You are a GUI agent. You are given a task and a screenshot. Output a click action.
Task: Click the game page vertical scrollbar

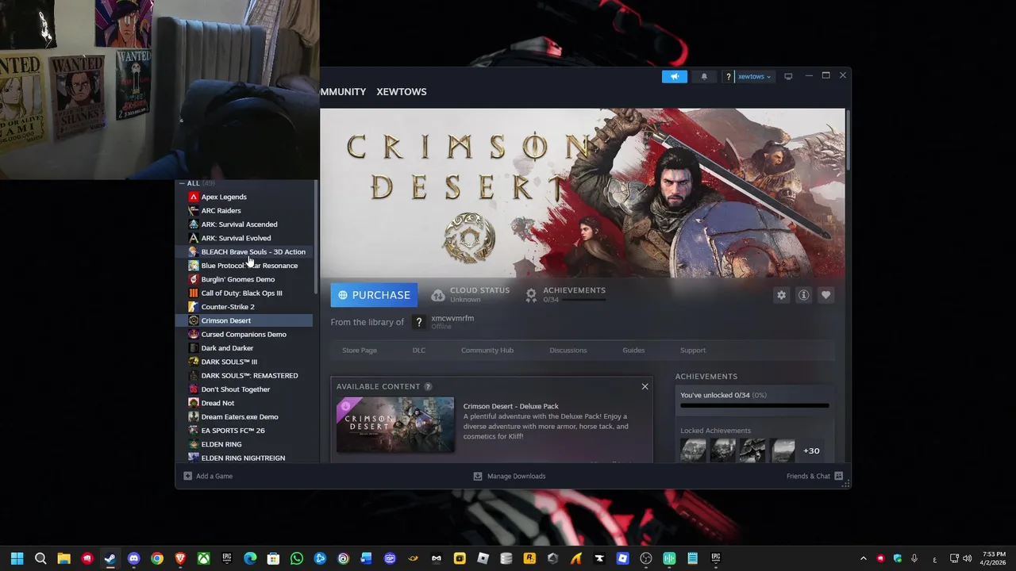pos(848,139)
